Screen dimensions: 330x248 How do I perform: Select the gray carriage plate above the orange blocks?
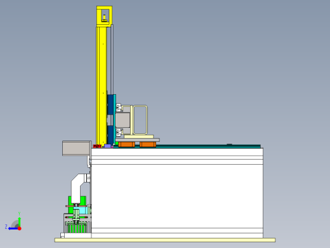click(x=138, y=140)
